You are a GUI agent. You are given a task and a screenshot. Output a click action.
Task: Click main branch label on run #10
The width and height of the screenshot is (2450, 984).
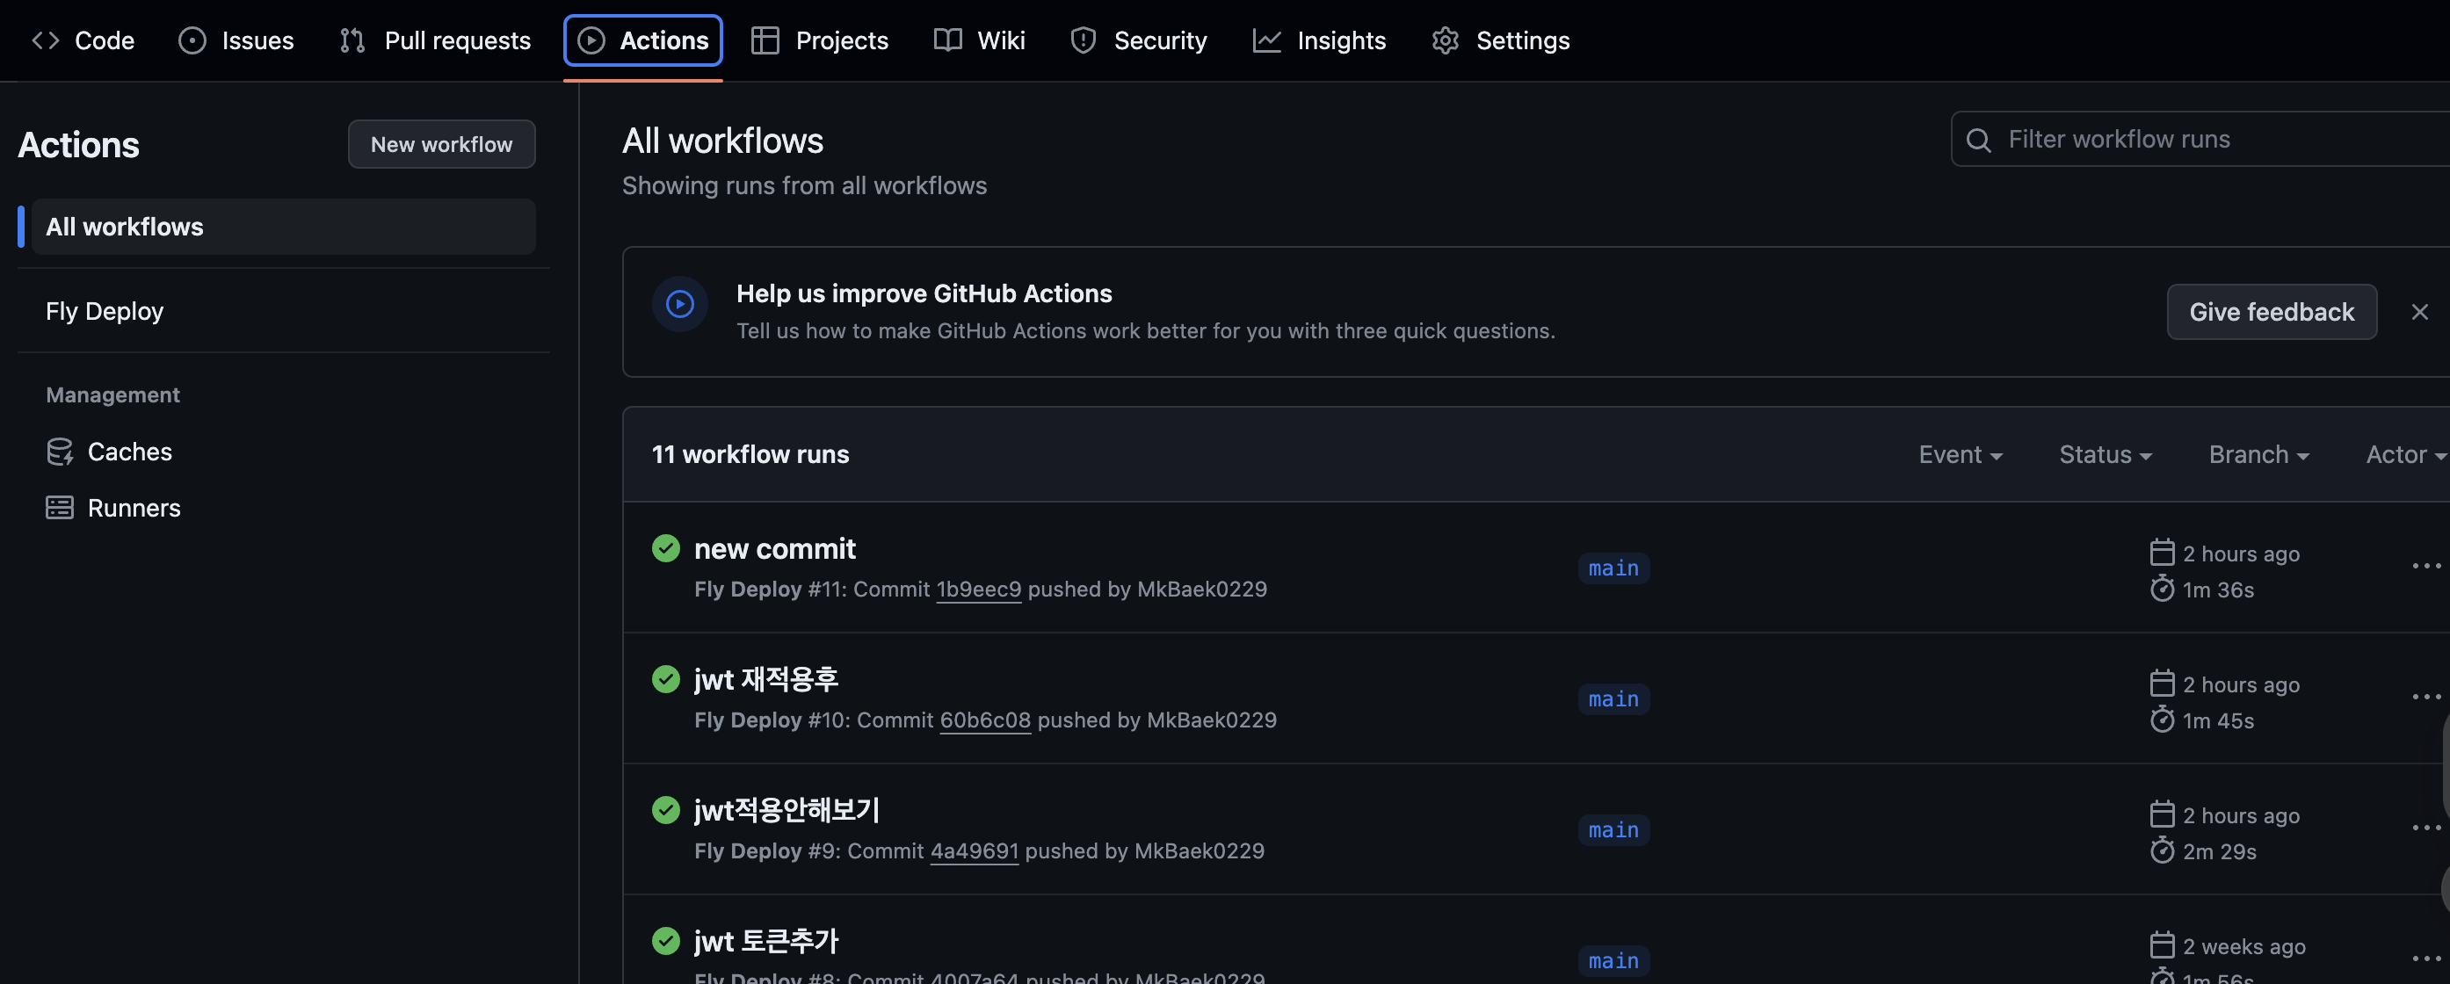pyautogui.click(x=1614, y=699)
